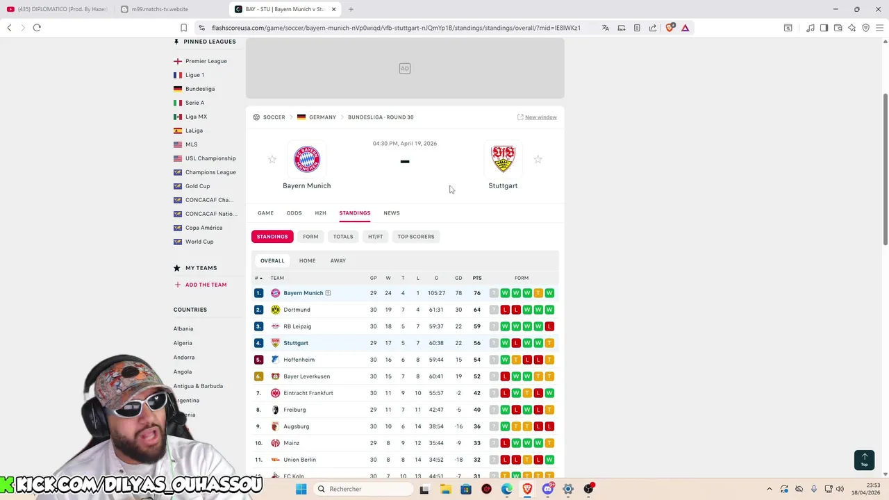This screenshot has width=889, height=500.
Task: Open Champions League in pinned leagues
Action: pyautogui.click(x=210, y=172)
